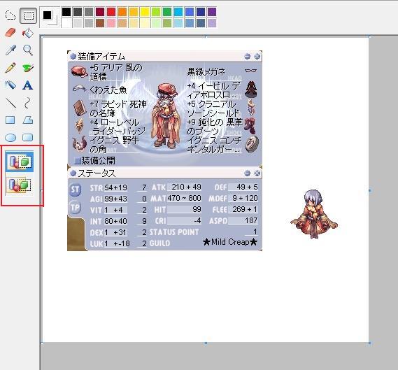Viewport: 398px width, 370px height.
Task: Choose the cyan sky-blue swatch
Action: [x=178, y=12]
